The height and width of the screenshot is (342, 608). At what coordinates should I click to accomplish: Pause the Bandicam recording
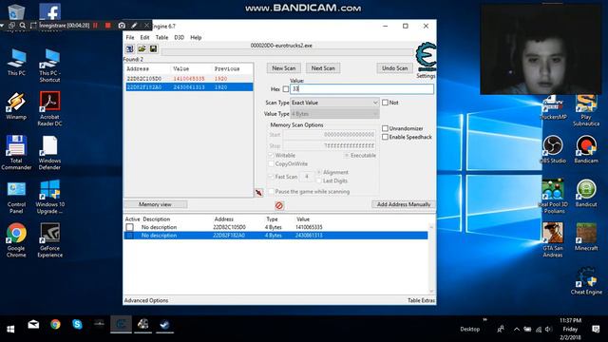tap(95, 26)
